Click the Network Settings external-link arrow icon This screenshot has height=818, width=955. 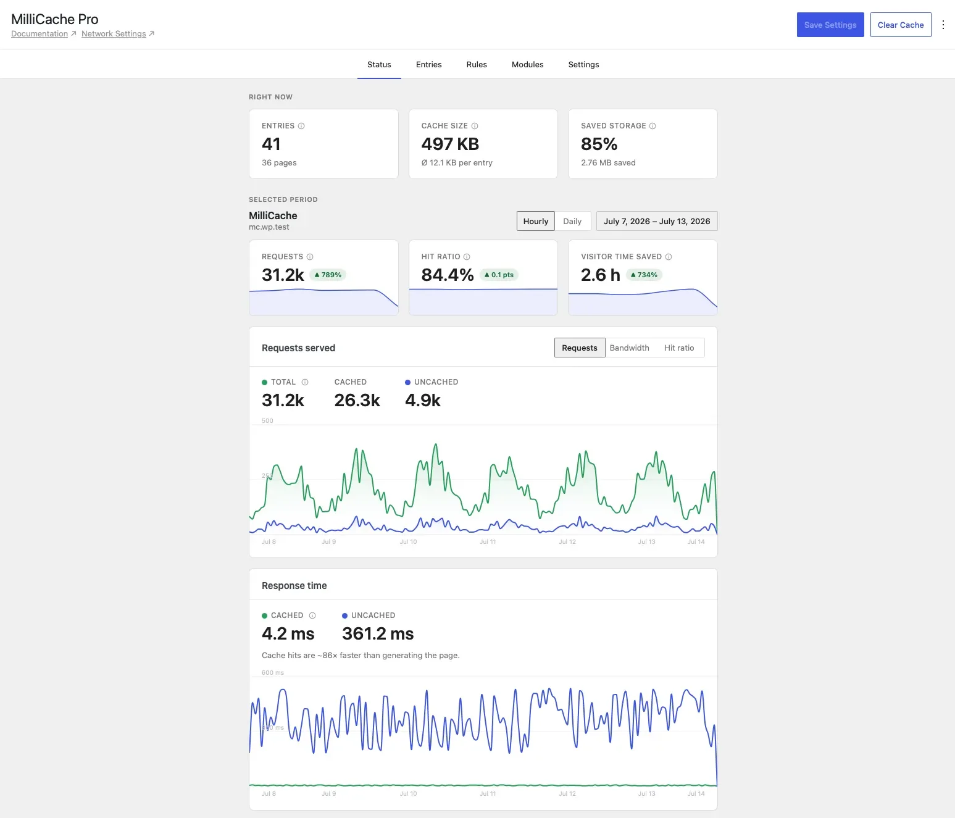point(152,33)
